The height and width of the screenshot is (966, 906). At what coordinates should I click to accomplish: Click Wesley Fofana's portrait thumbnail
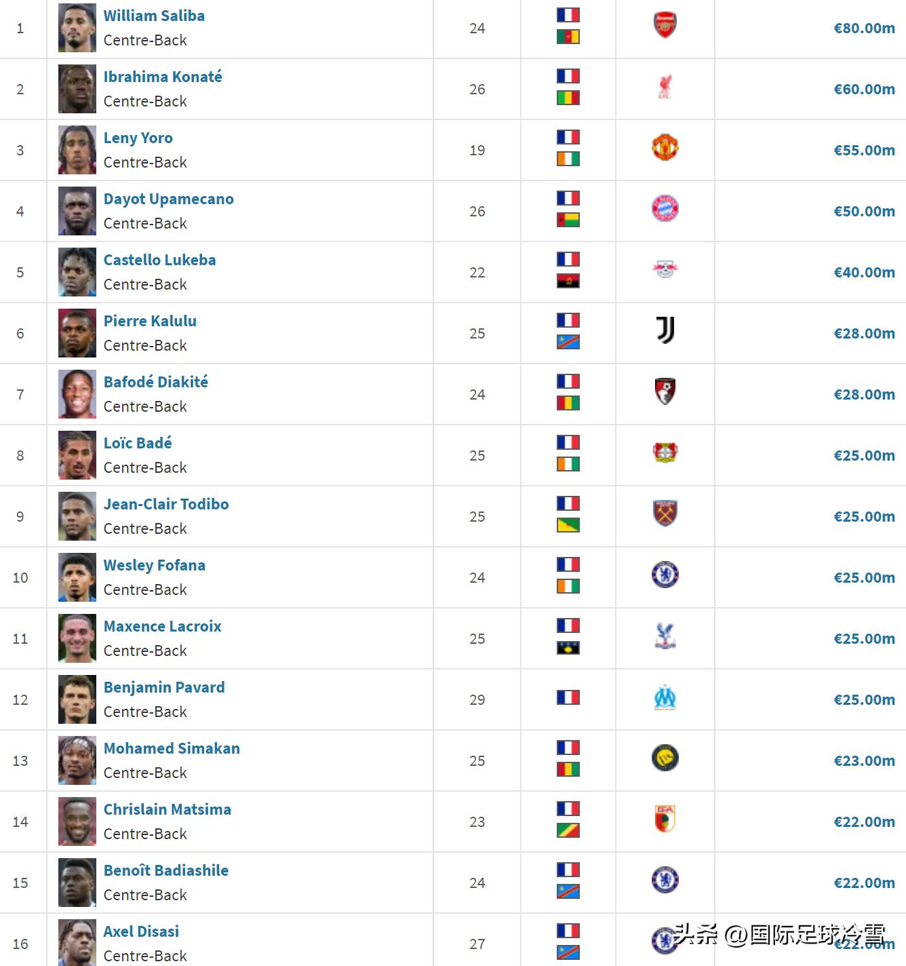77,577
